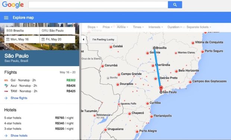Viewport: 231px width, 140px height.
Task: Select the Curitiba red map marker
Action: point(148,104)
